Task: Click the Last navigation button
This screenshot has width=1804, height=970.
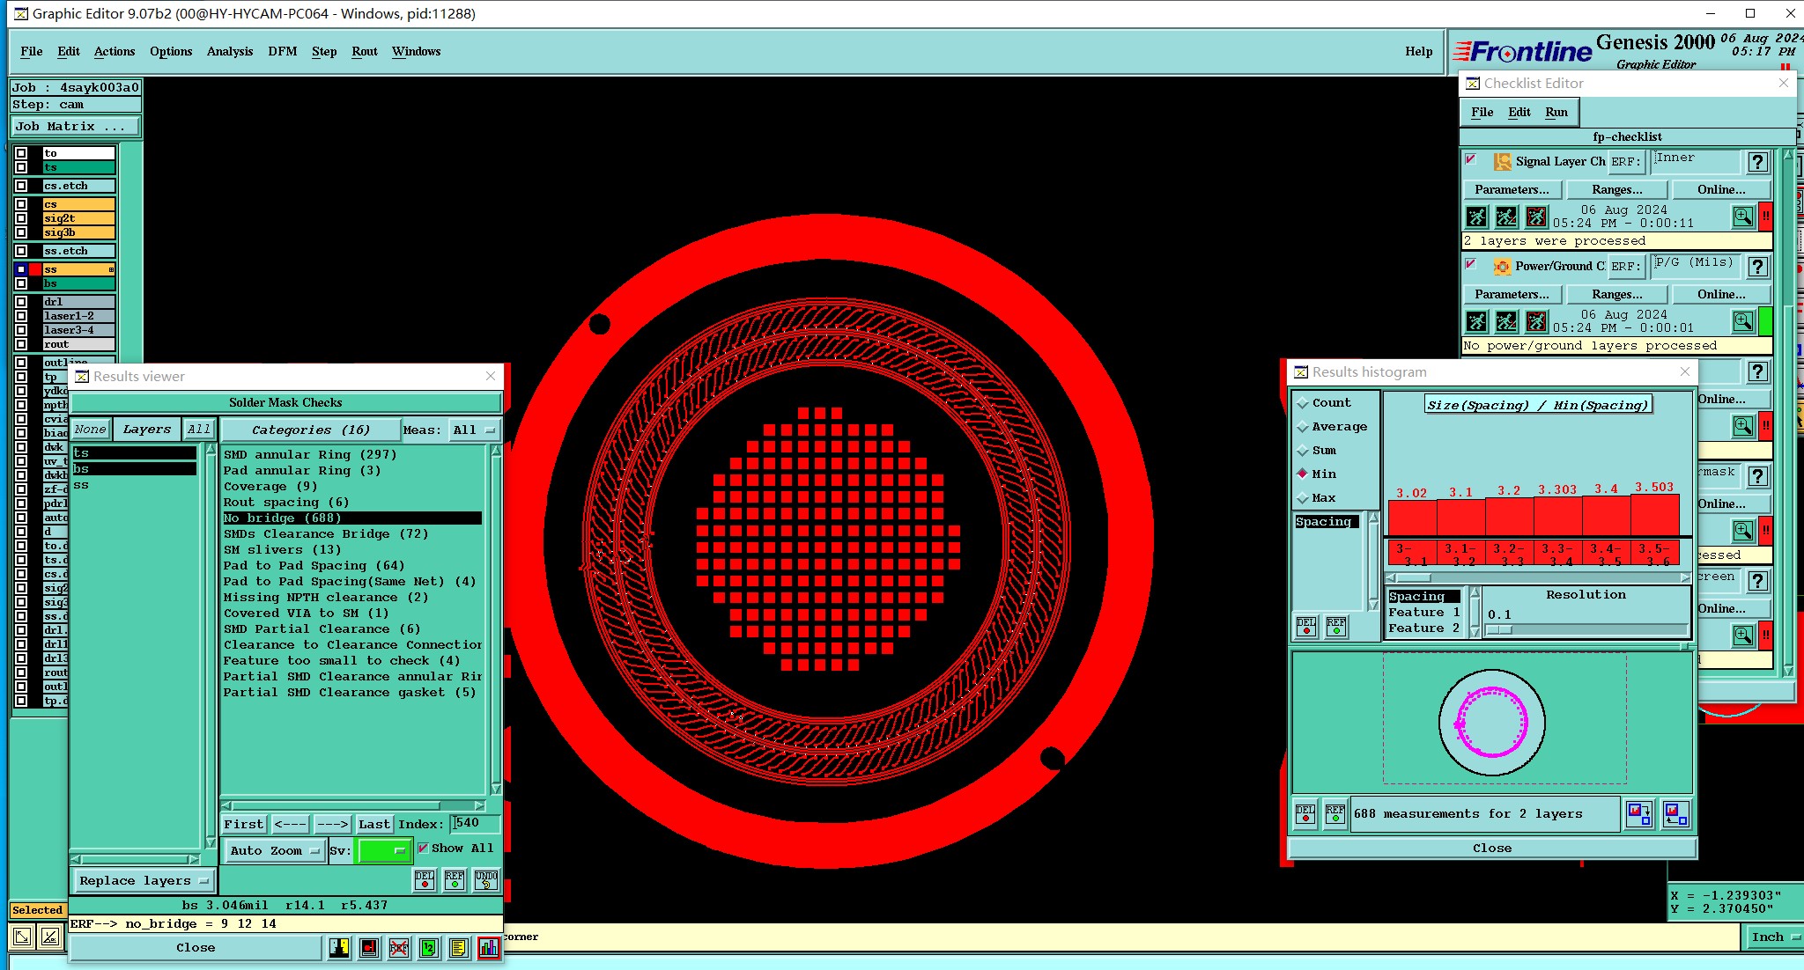Action: click(374, 824)
